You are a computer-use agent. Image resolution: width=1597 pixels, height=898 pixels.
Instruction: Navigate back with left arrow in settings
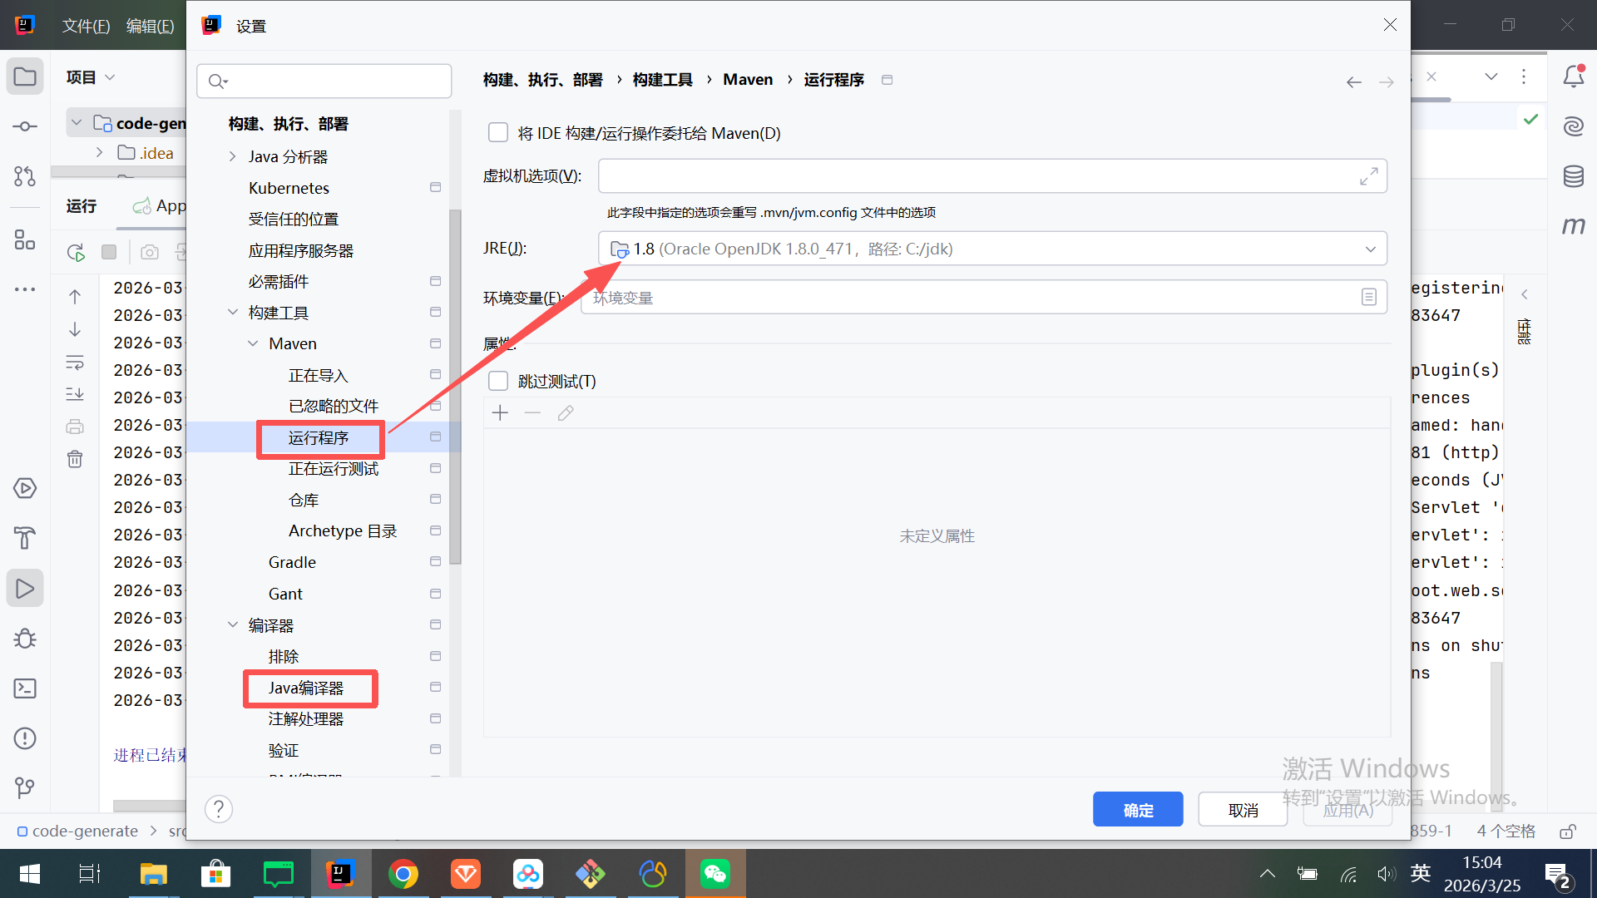click(x=1353, y=81)
